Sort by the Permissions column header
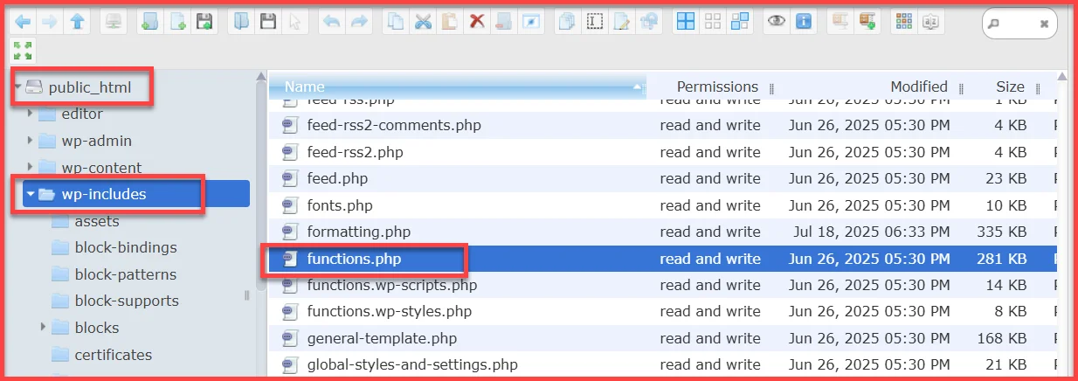Image resolution: width=1078 pixels, height=381 pixels. point(717,87)
